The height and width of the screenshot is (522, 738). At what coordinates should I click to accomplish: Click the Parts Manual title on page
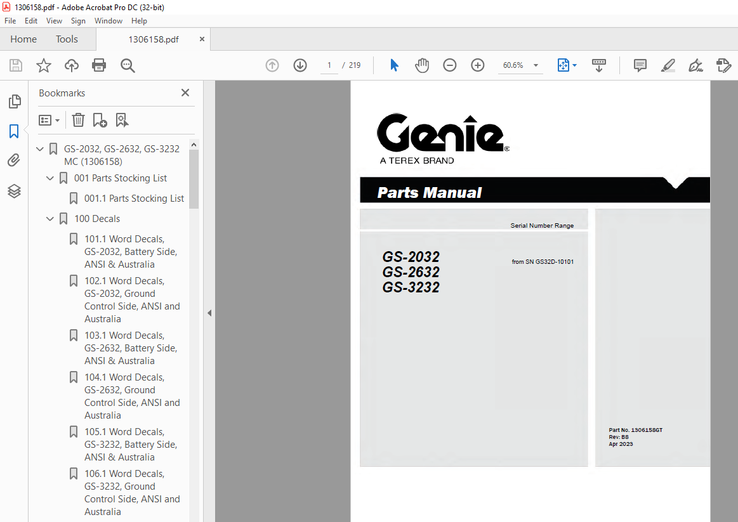(x=429, y=192)
